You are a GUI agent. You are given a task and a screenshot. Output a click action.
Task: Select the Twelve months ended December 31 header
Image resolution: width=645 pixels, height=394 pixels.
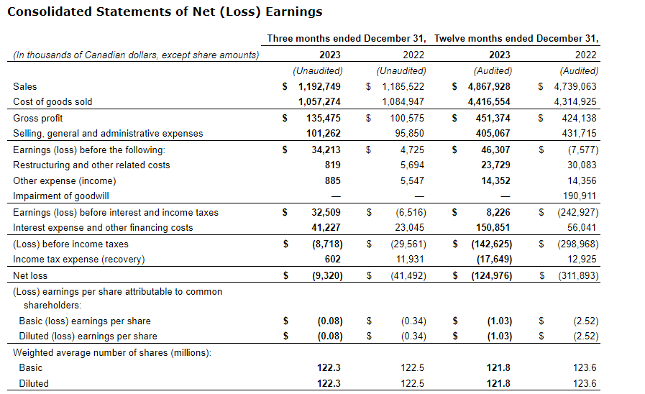click(516, 38)
